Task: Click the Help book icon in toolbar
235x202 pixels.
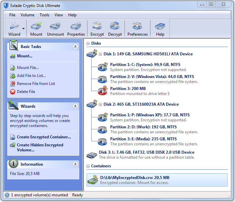Action: click(160, 29)
